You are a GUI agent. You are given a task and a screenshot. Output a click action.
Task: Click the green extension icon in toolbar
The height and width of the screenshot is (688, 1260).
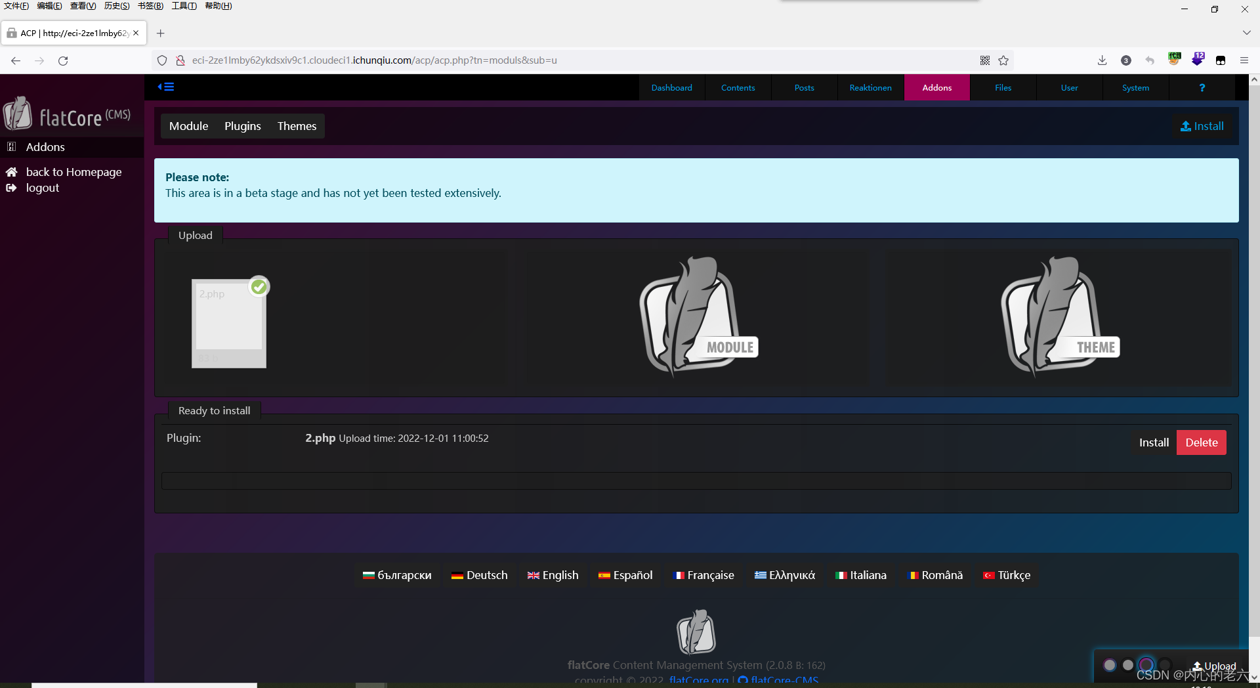tap(1174, 59)
